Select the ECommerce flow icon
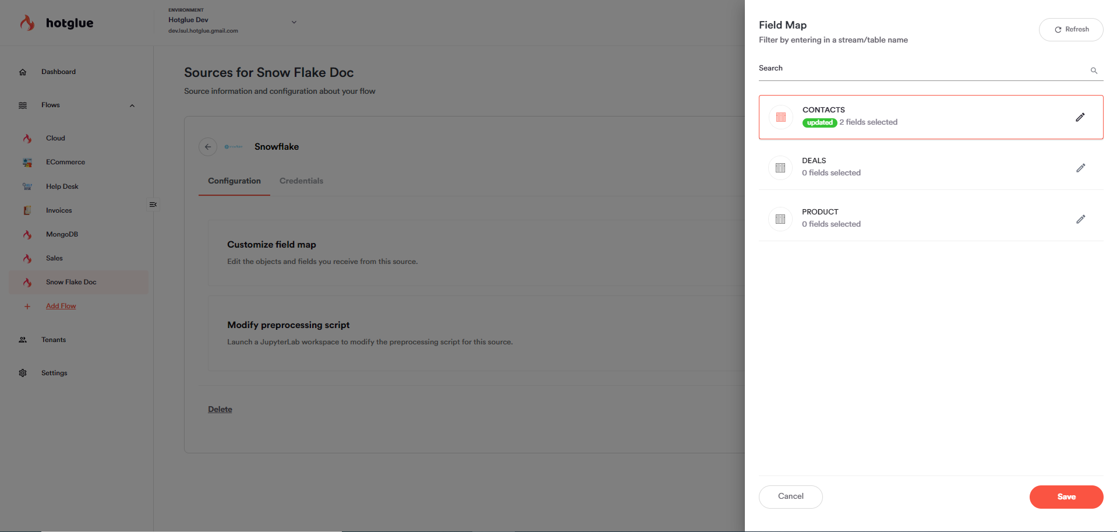 [x=27, y=163]
